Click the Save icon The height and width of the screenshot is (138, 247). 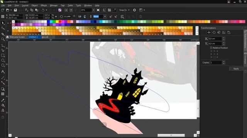tap(15, 10)
